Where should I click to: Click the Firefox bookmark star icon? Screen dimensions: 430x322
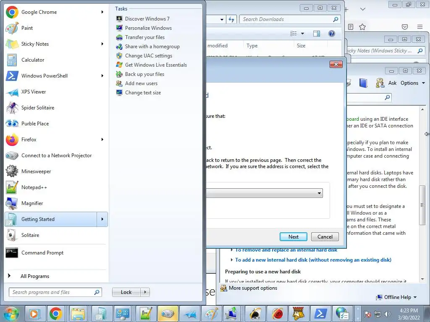(362, 27)
